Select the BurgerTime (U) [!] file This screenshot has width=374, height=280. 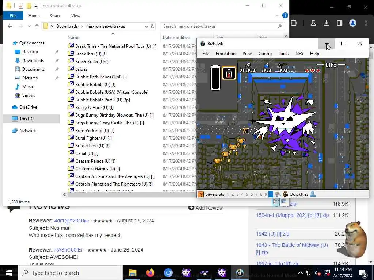[x=92, y=146]
